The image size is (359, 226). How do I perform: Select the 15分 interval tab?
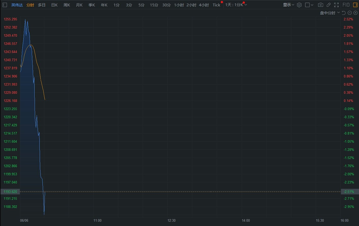coord(154,5)
